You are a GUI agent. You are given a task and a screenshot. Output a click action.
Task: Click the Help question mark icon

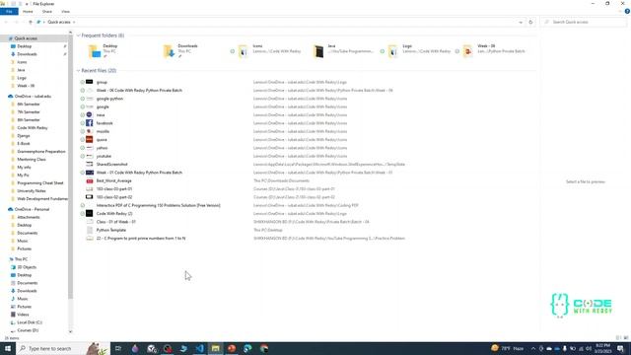tap(627, 11)
